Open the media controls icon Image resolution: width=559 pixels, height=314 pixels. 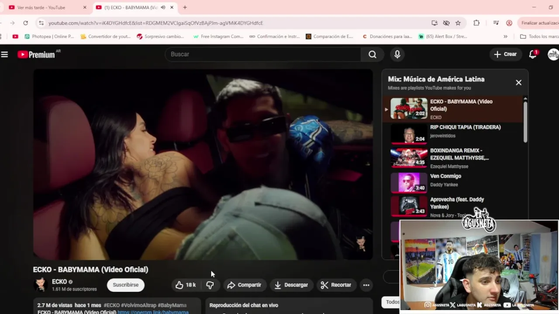[x=496, y=23]
